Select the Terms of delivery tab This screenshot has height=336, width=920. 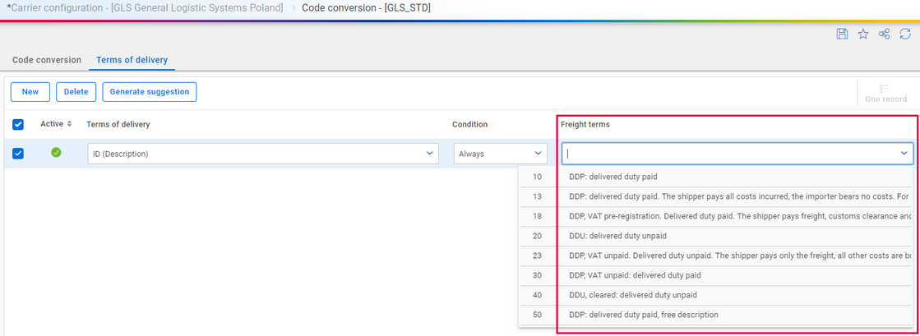[x=132, y=60]
